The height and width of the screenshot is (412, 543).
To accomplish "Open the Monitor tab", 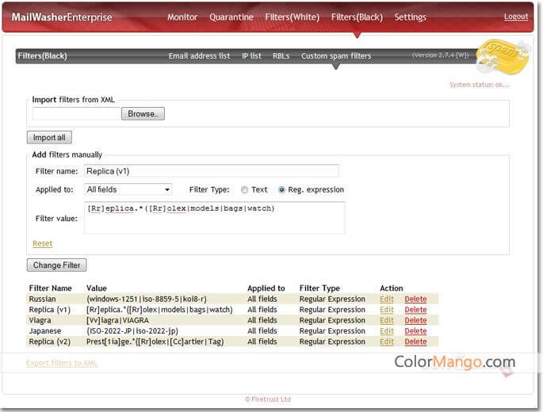I will [x=182, y=17].
